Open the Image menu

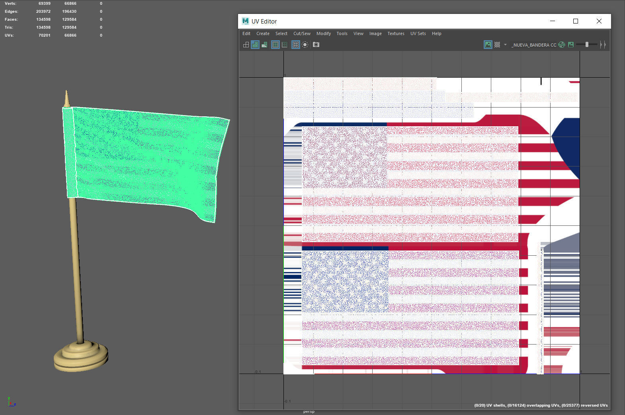coord(375,34)
